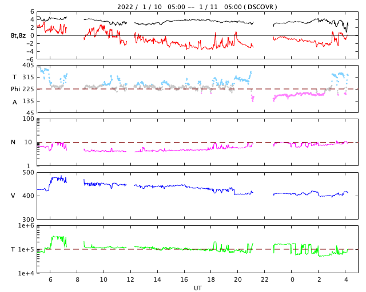Screen dimensions: 366x292
Task: Click the '14' hour label on time axis
Action: tap(157, 279)
